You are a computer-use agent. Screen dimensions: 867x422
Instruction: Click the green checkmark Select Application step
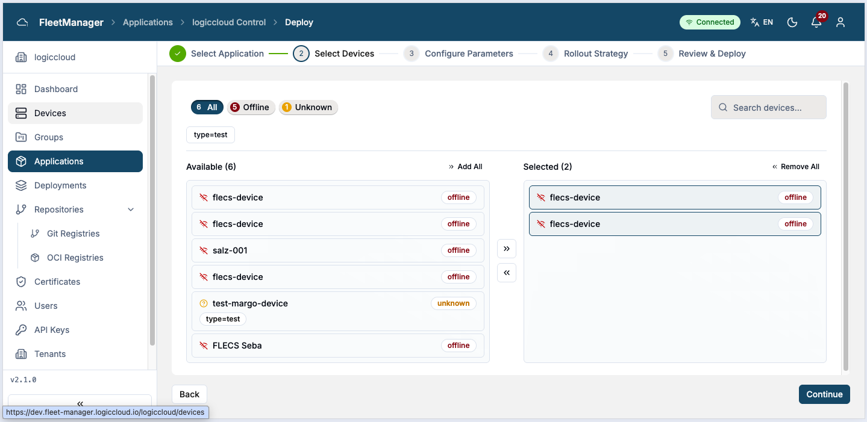[178, 54]
